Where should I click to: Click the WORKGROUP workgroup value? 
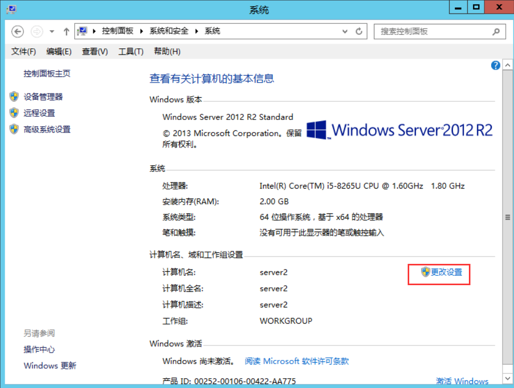(x=286, y=320)
